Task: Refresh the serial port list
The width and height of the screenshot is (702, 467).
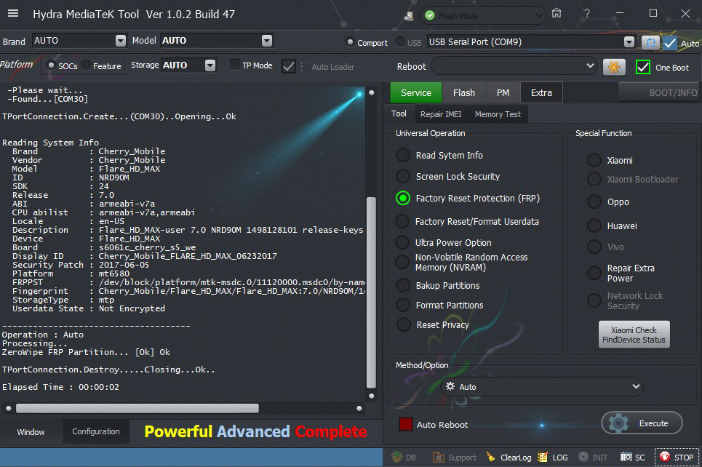Action: [x=650, y=42]
